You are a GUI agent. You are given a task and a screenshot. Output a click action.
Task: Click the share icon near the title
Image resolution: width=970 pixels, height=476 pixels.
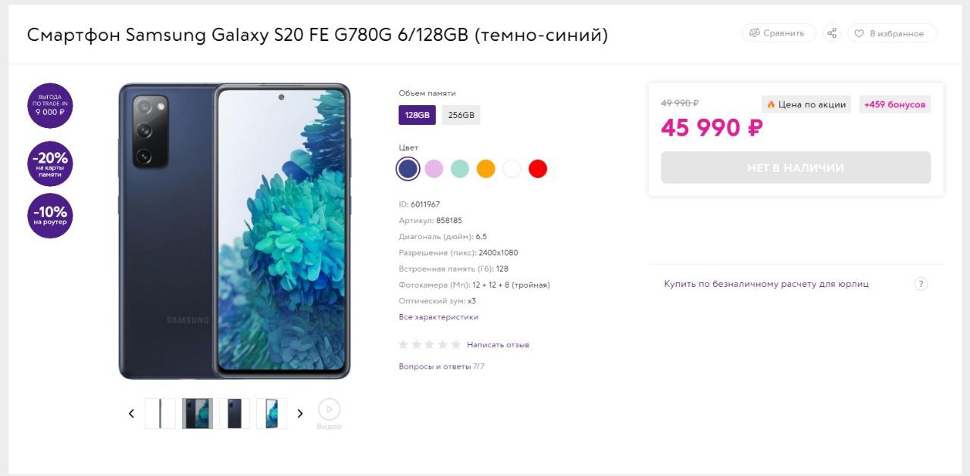click(832, 33)
